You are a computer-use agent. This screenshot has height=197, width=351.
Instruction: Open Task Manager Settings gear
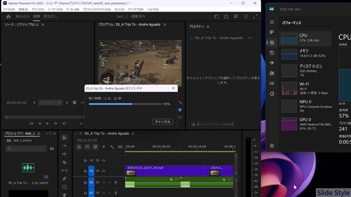[272, 146]
